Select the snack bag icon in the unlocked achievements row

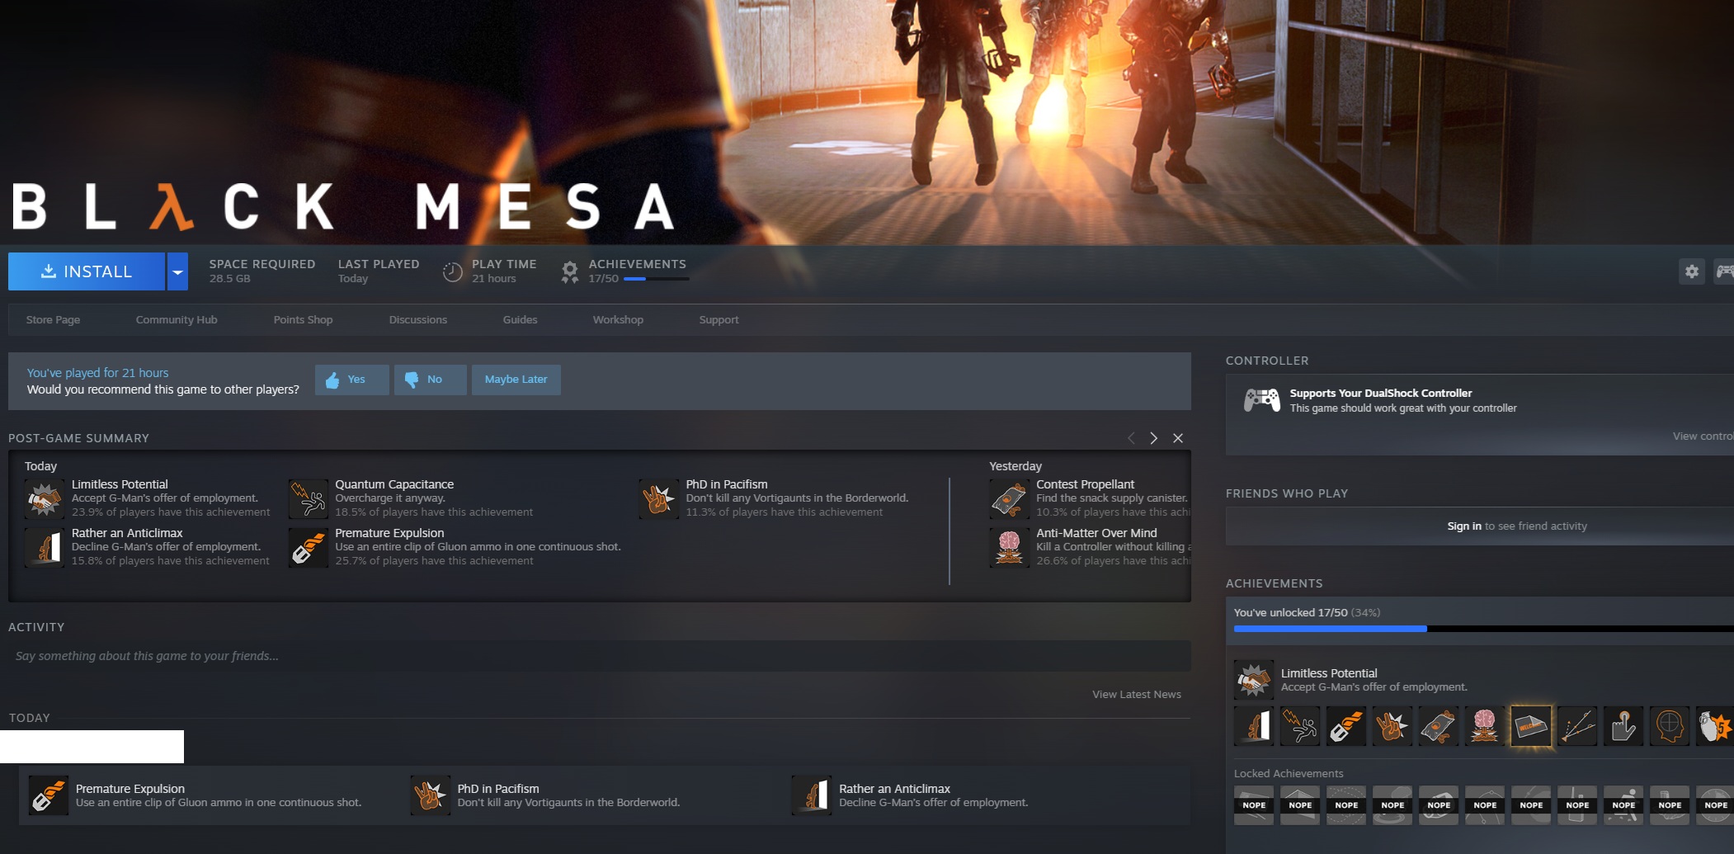tap(1439, 726)
